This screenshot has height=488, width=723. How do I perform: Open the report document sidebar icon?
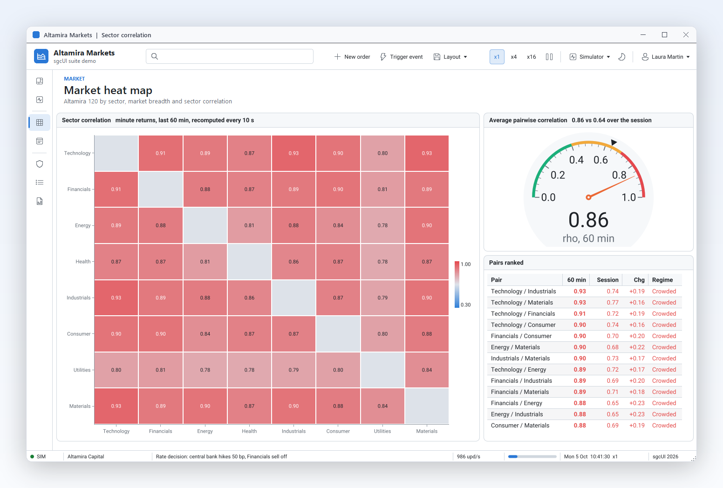[40, 201]
